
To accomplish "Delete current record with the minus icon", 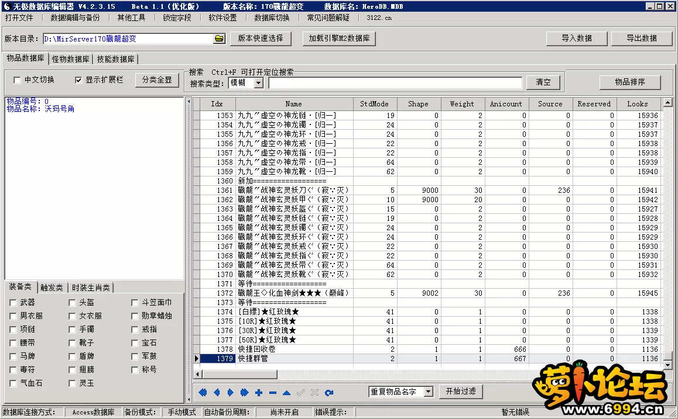I will click(272, 392).
